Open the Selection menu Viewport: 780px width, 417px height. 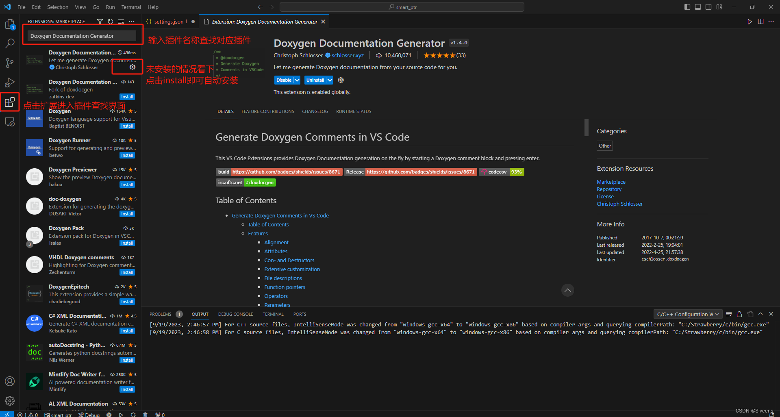click(x=58, y=7)
